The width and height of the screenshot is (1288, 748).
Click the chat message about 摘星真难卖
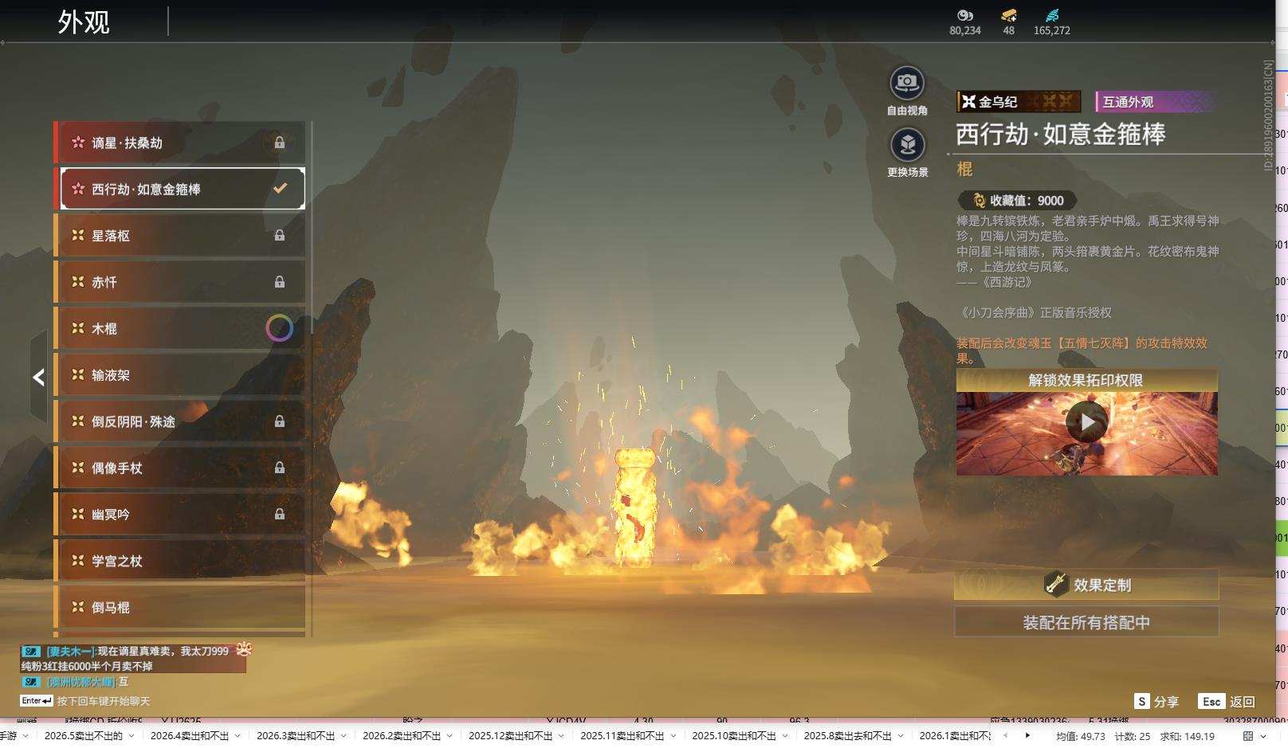click(x=133, y=658)
